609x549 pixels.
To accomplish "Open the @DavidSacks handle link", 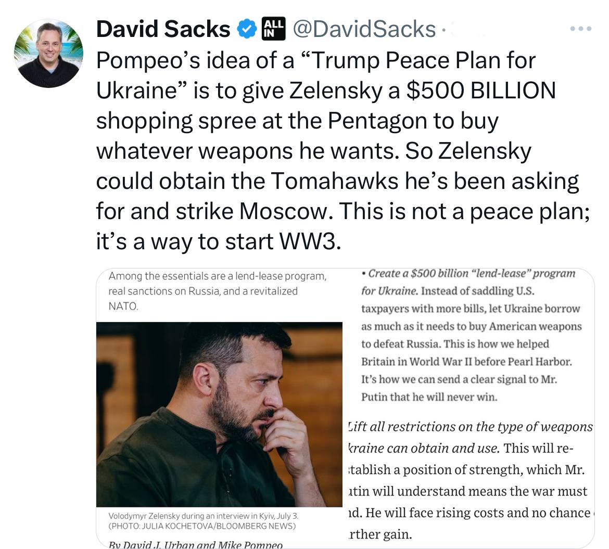I will coord(364,30).
